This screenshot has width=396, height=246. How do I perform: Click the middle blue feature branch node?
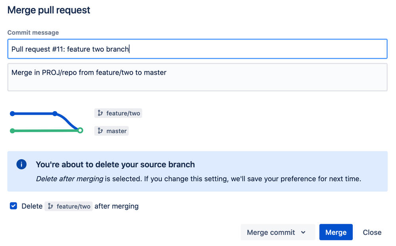tap(55, 113)
